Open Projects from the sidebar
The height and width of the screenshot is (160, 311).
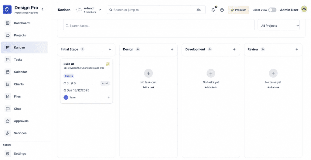(x=25, y=35)
